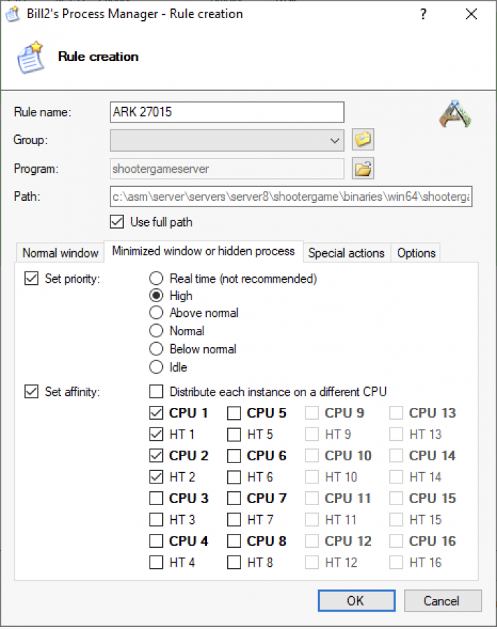Go to the Options tab
The height and width of the screenshot is (629, 497).
click(x=416, y=253)
